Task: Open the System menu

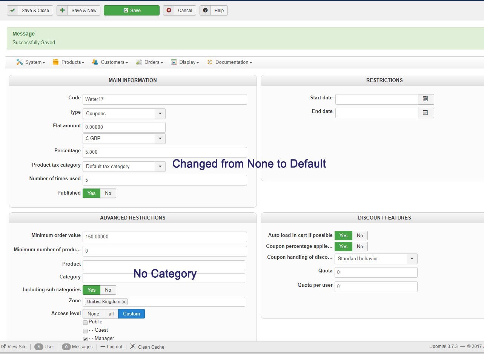Action: click(x=31, y=62)
